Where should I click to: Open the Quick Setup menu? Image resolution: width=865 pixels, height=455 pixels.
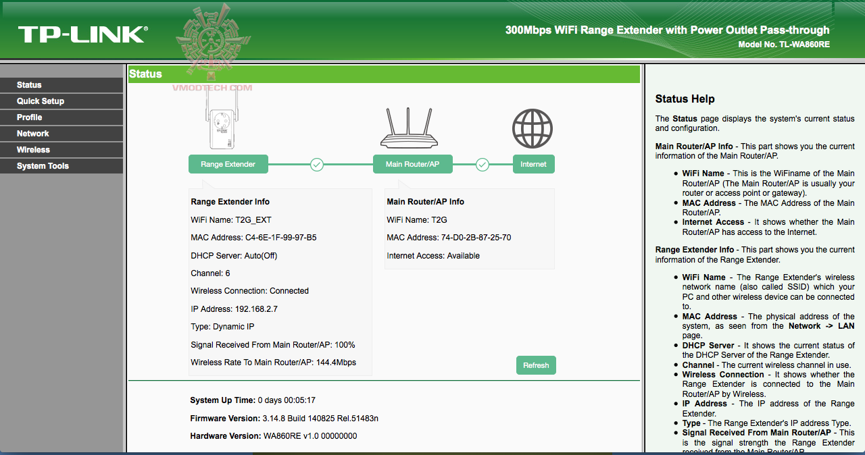click(61, 101)
